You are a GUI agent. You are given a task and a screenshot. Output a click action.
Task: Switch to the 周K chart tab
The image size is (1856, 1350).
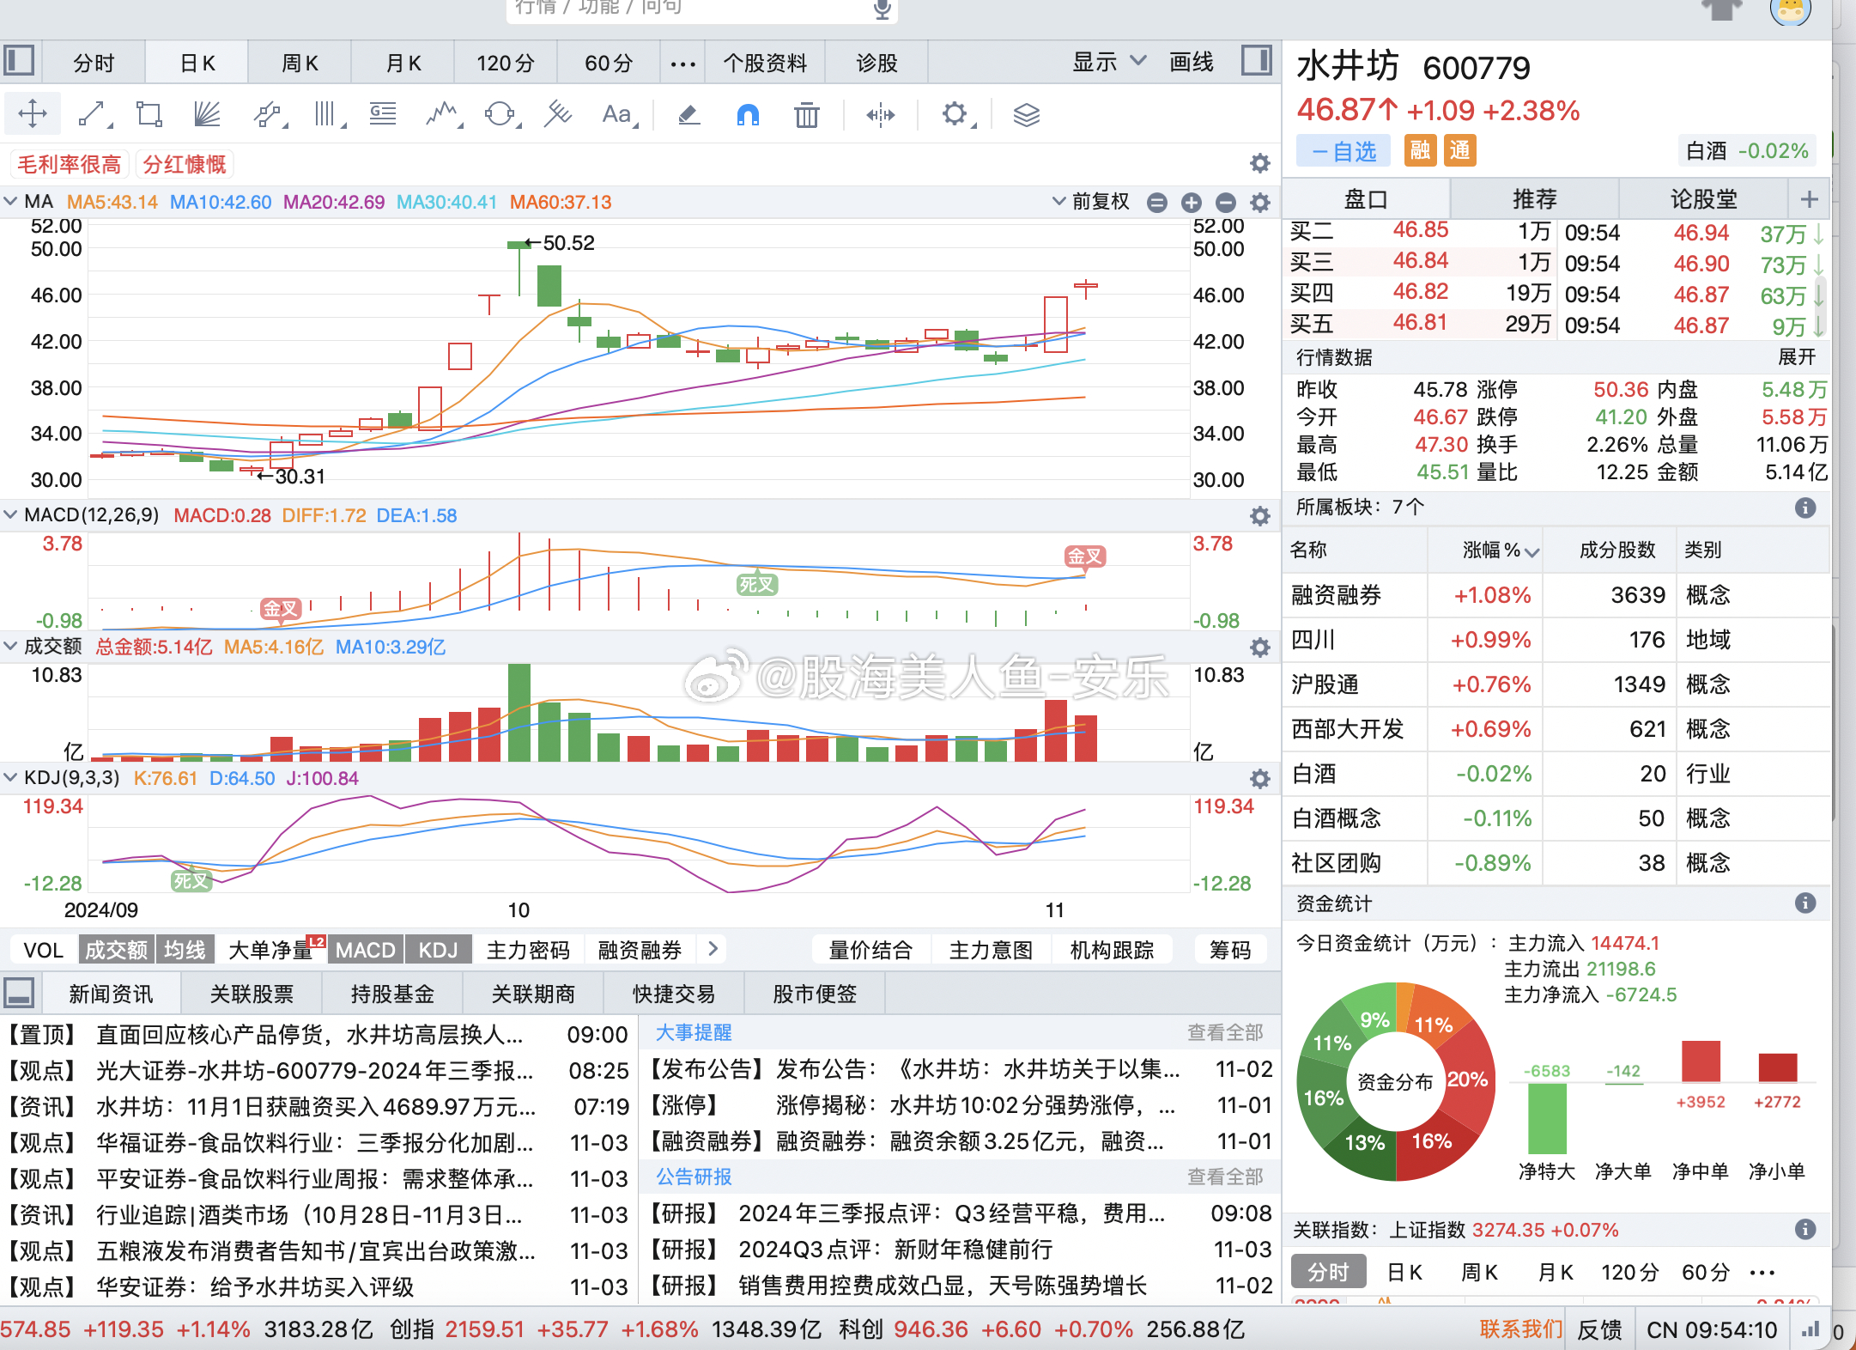click(300, 64)
